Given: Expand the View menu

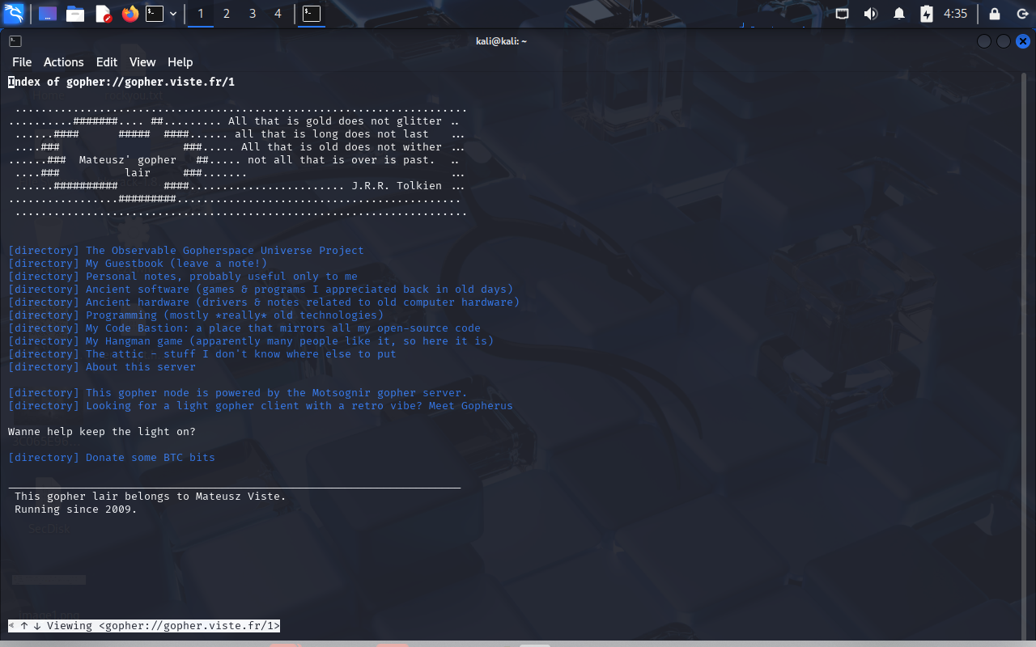Looking at the screenshot, I should tap(142, 62).
